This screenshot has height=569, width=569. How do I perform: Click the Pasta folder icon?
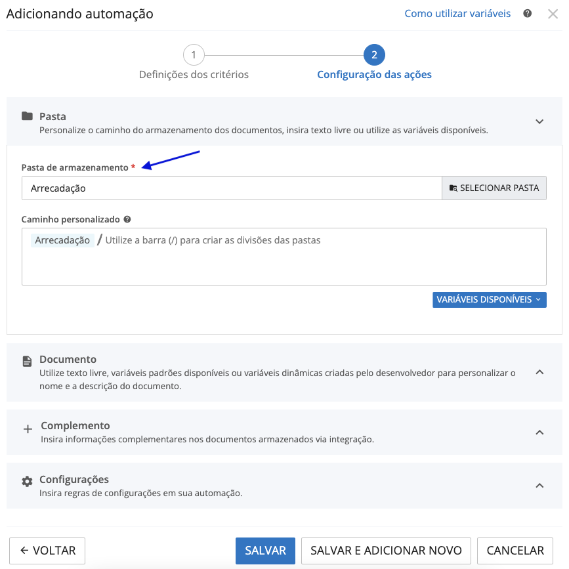(27, 116)
